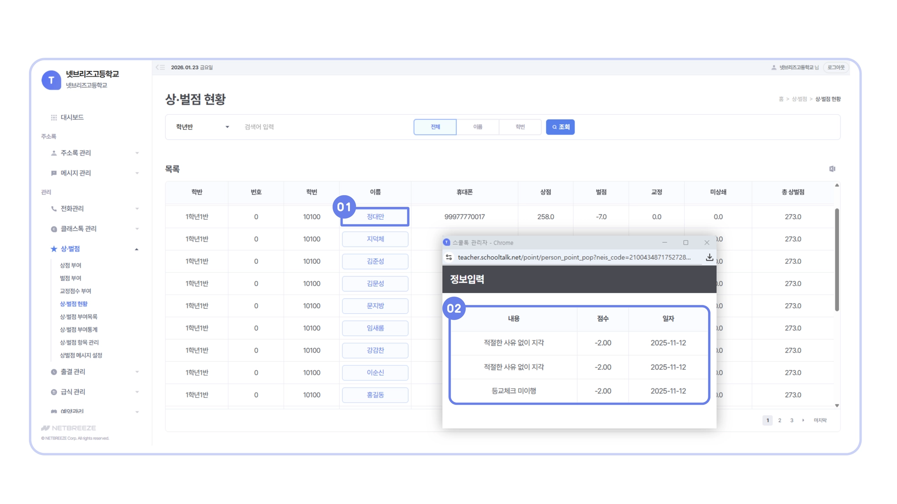Click the 검색어 입력 search field
Image resolution: width=897 pixels, height=504 pixels.
coord(324,127)
